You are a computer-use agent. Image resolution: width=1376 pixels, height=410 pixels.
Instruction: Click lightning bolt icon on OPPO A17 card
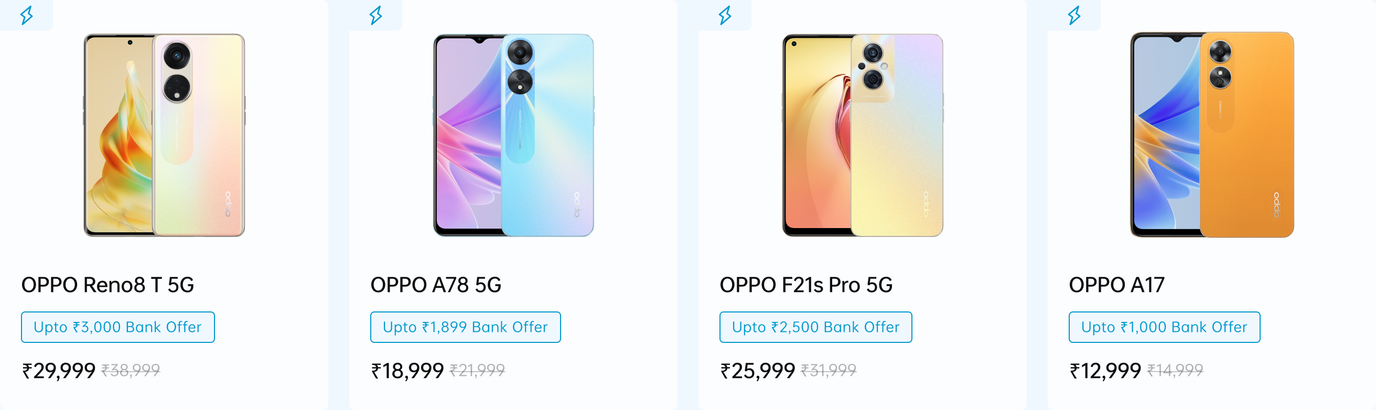1074,15
